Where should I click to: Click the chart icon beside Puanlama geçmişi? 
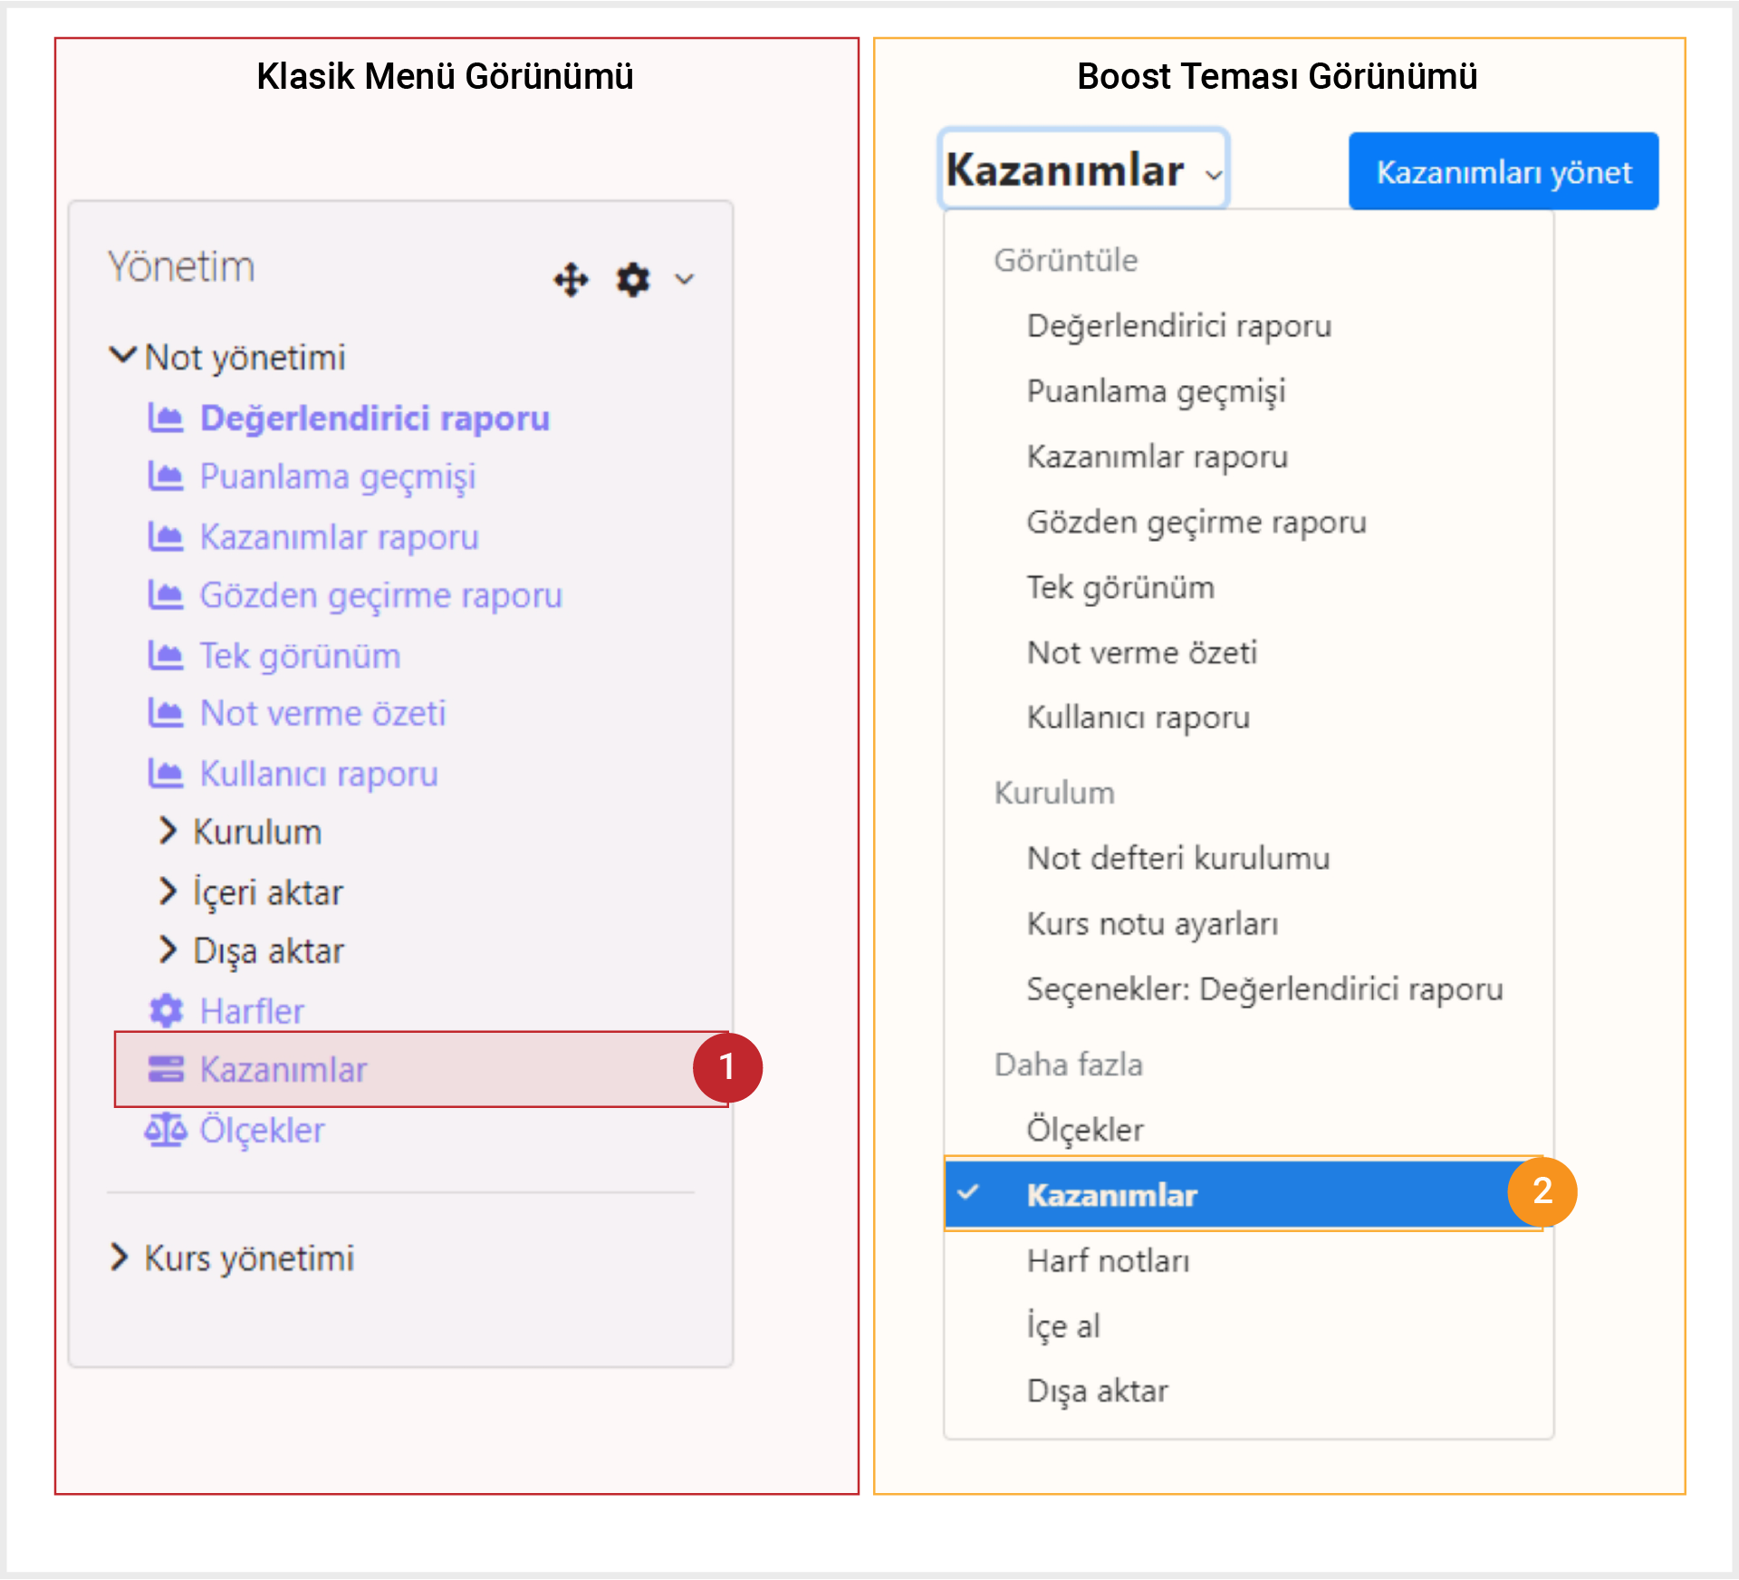click(166, 476)
